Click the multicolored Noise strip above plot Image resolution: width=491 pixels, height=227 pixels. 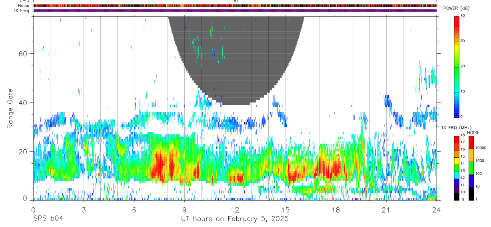(235, 6)
